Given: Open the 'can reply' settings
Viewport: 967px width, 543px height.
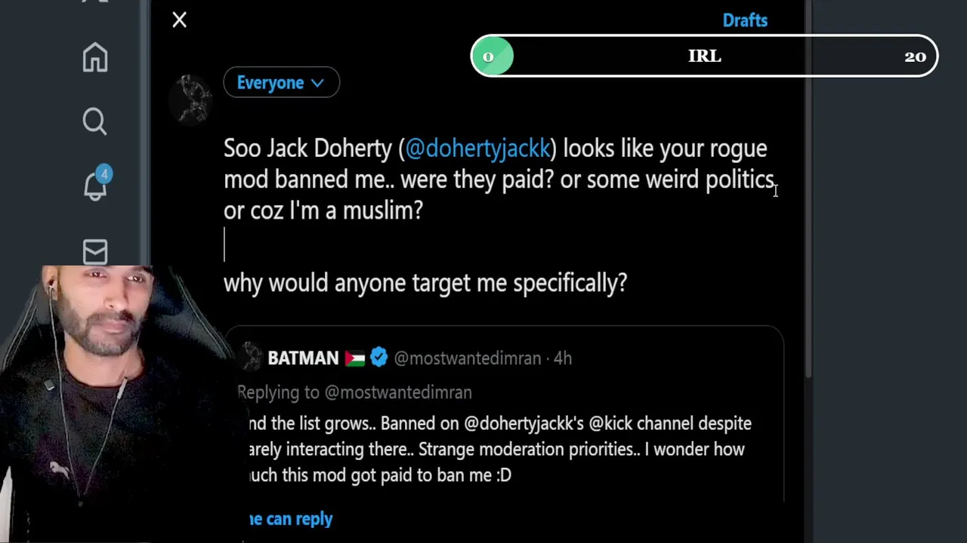Looking at the screenshot, I should 291,519.
